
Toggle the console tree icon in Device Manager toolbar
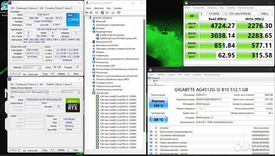click(97, 13)
